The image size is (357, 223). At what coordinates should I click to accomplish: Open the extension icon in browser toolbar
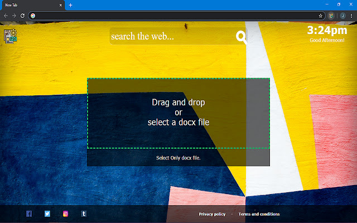(331, 16)
